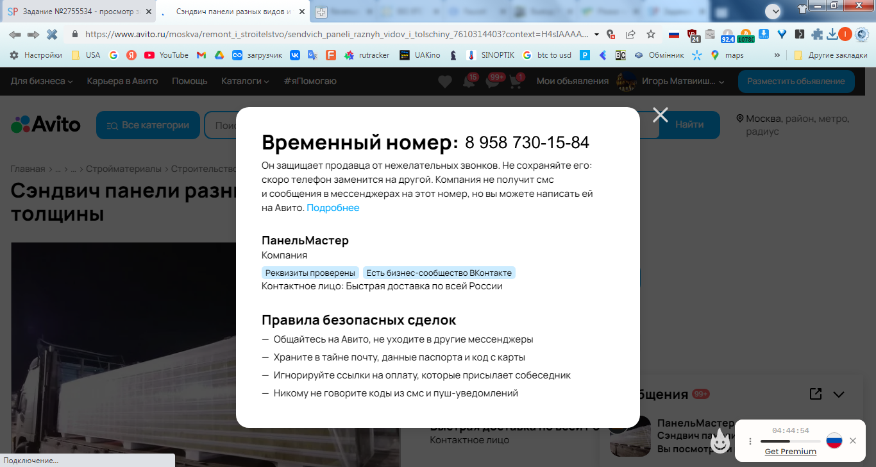This screenshot has height=467, width=876.
Task: Open favorites via heart icon
Action: (x=444, y=81)
